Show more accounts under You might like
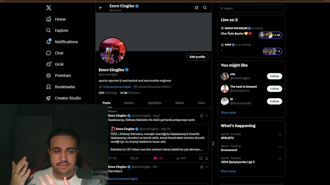Viewport: 330px width, 185px height. tap(228, 113)
